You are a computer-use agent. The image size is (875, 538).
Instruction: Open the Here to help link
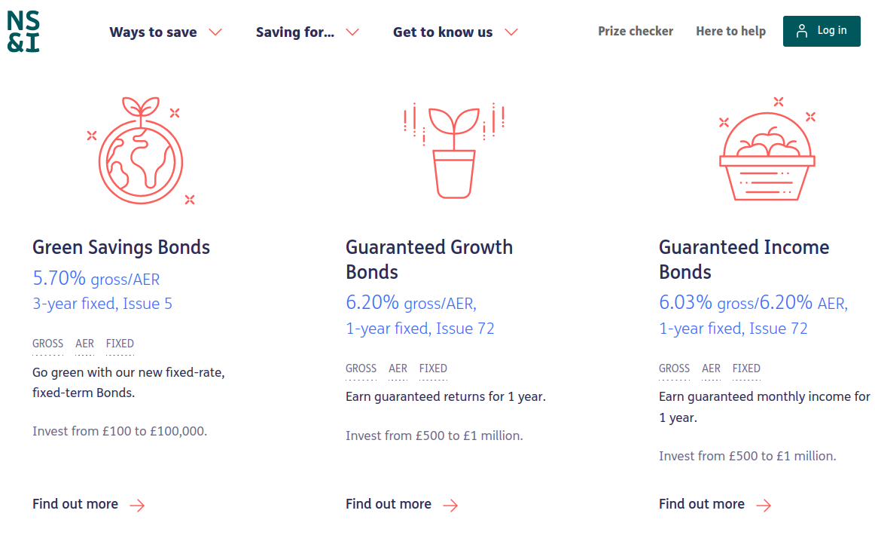pyautogui.click(x=730, y=32)
